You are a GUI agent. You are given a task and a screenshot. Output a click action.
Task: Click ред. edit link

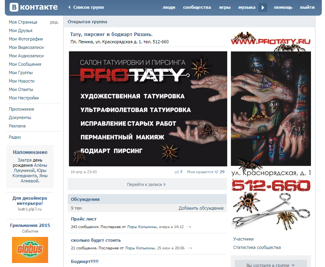click(x=55, y=22)
